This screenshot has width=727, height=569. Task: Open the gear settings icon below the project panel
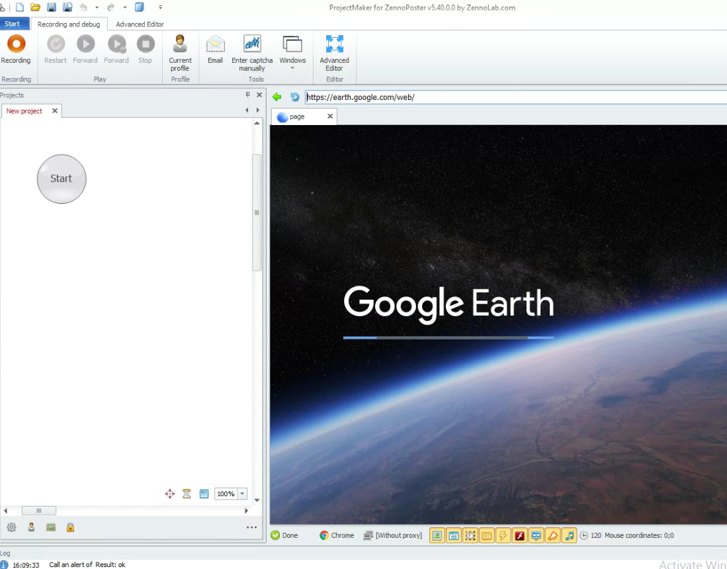point(11,527)
